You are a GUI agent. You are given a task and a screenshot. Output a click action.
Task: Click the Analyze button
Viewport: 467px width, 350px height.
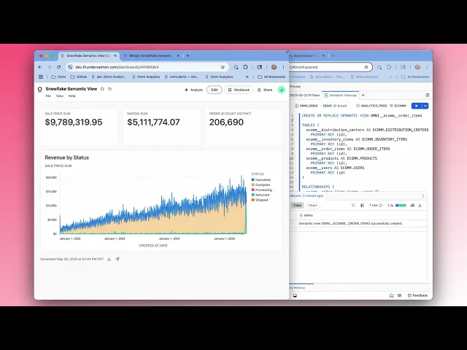[193, 90]
